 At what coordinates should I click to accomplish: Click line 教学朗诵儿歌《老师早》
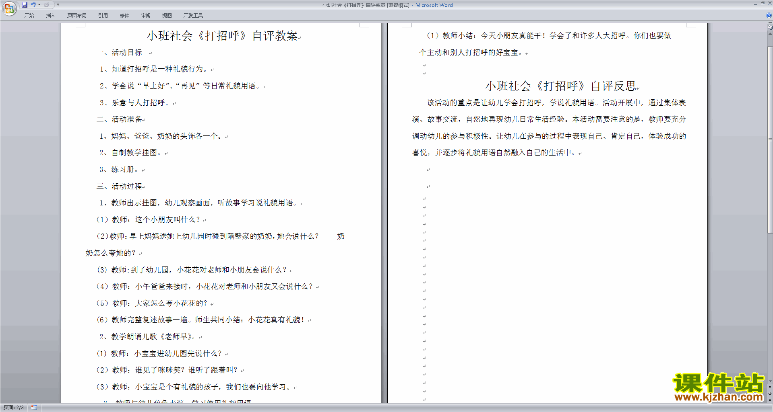coord(148,337)
